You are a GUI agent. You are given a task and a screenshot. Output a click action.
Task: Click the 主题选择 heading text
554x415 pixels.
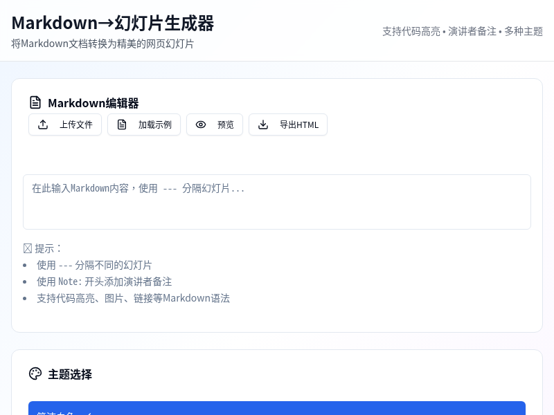click(x=70, y=374)
